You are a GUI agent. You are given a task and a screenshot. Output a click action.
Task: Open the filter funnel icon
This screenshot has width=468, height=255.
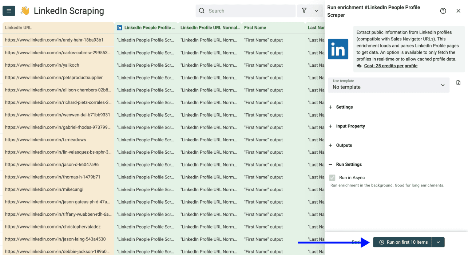pyautogui.click(x=304, y=11)
